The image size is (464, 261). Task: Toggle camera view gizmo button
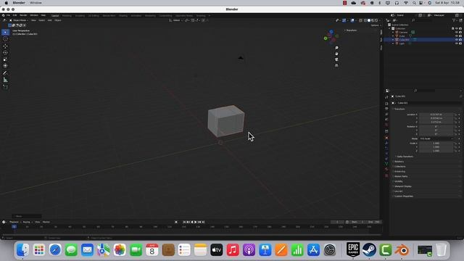point(336,59)
